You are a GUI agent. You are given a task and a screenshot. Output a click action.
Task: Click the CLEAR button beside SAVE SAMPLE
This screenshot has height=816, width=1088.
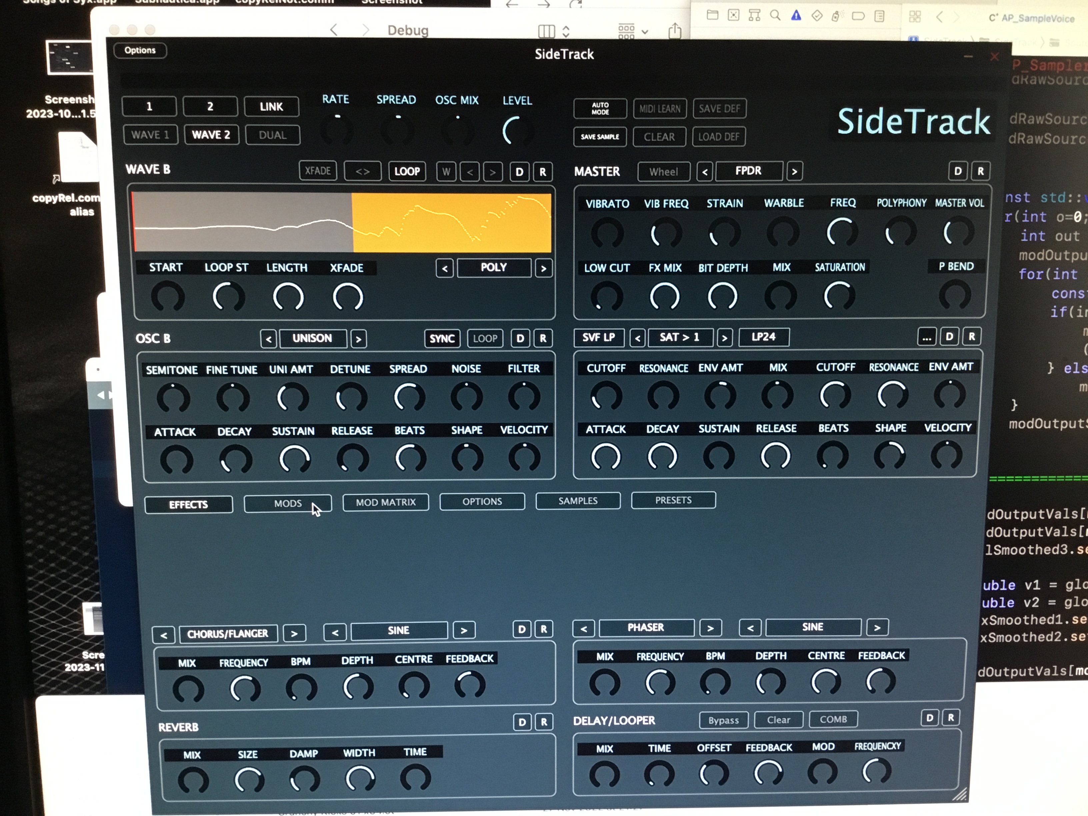[x=660, y=137]
